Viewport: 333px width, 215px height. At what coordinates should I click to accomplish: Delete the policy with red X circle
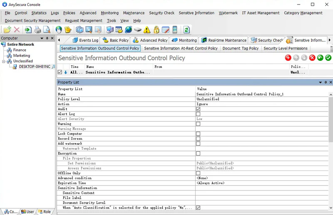pyautogui.click(x=312, y=58)
